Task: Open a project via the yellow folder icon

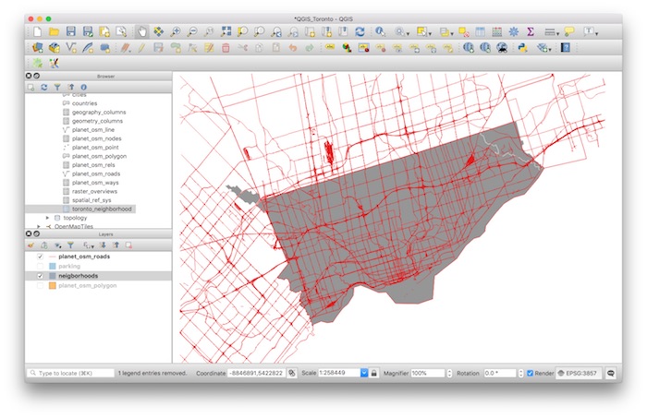Action: coord(54,31)
